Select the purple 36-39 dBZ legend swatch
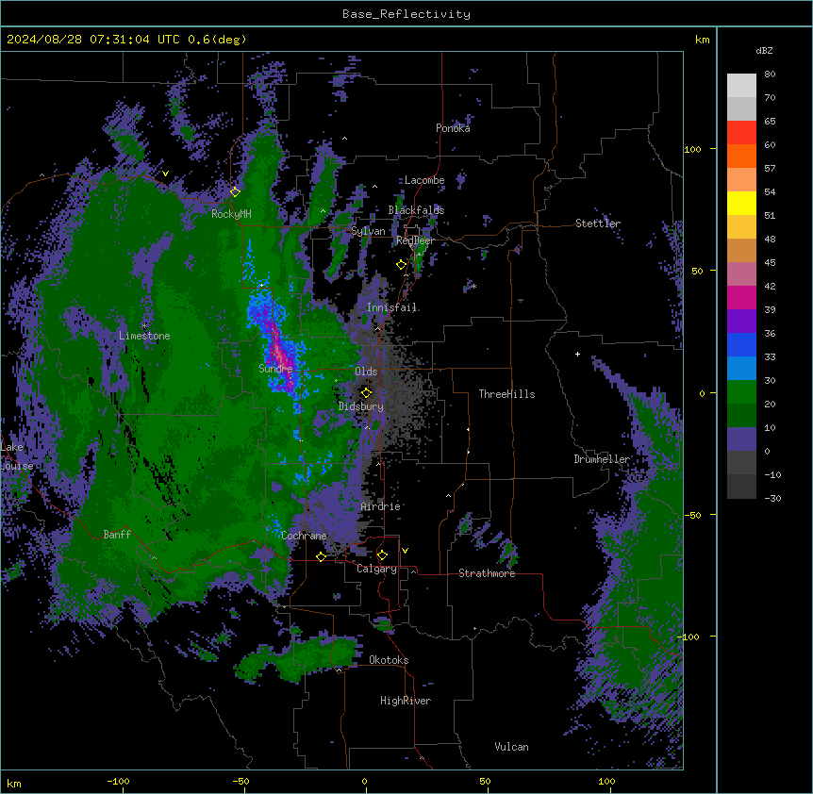Screen dimensions: 813x794 click(x=741, y=322)
